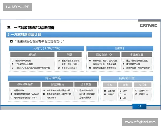This screenshot has height=129, width=161.
Task: Select the line '华中科技大学、无锡华润等'
Action: pos(105,64)
